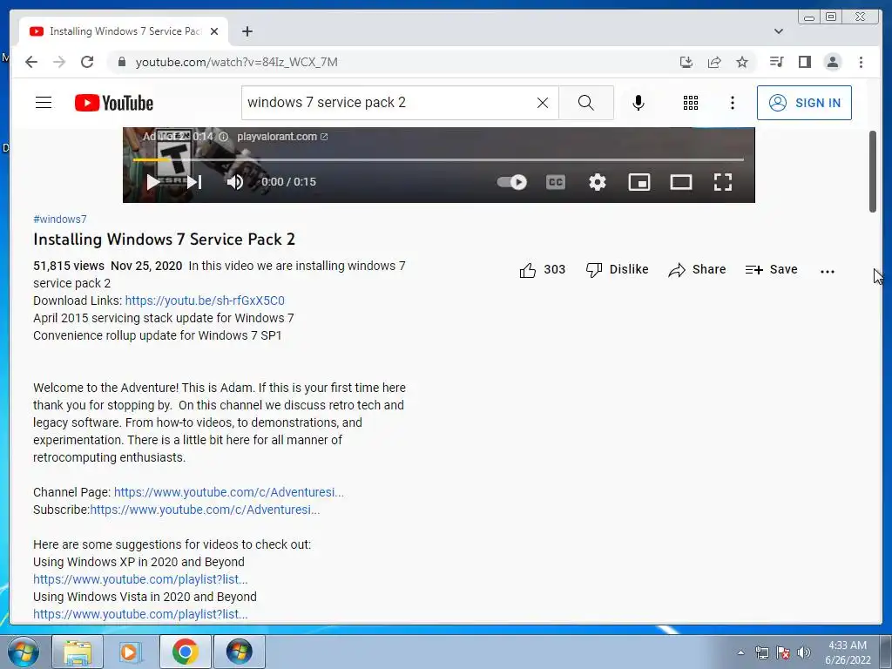Open Windows Media Player from taskbar
892x669 pixels.
pyautogui.click(x=131, y=652)
